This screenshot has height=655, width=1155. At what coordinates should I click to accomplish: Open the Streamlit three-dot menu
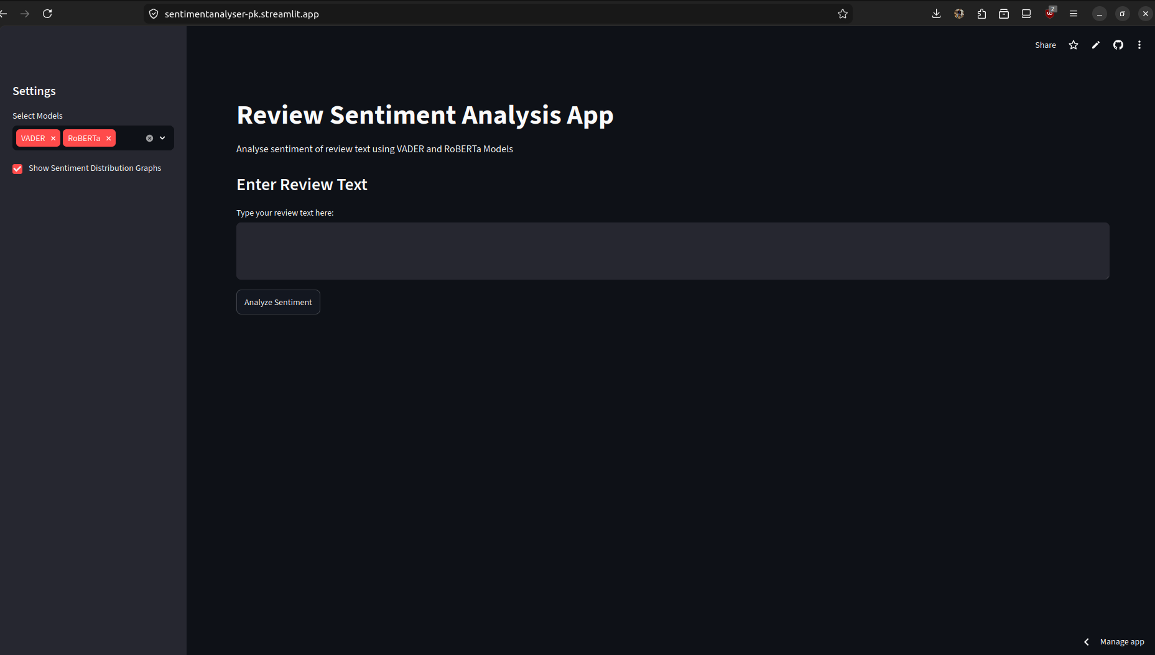1139,45
